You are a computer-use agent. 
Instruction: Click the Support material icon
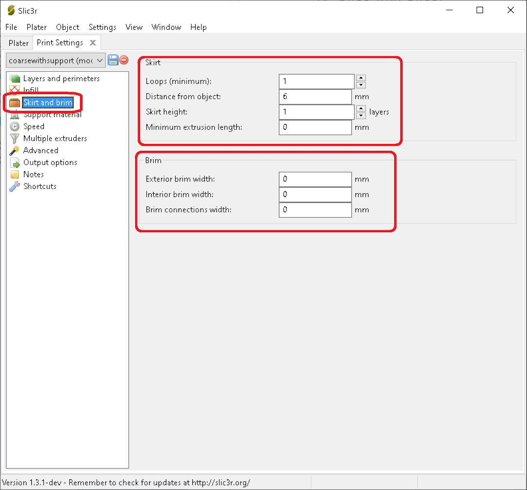click(15, 115)
